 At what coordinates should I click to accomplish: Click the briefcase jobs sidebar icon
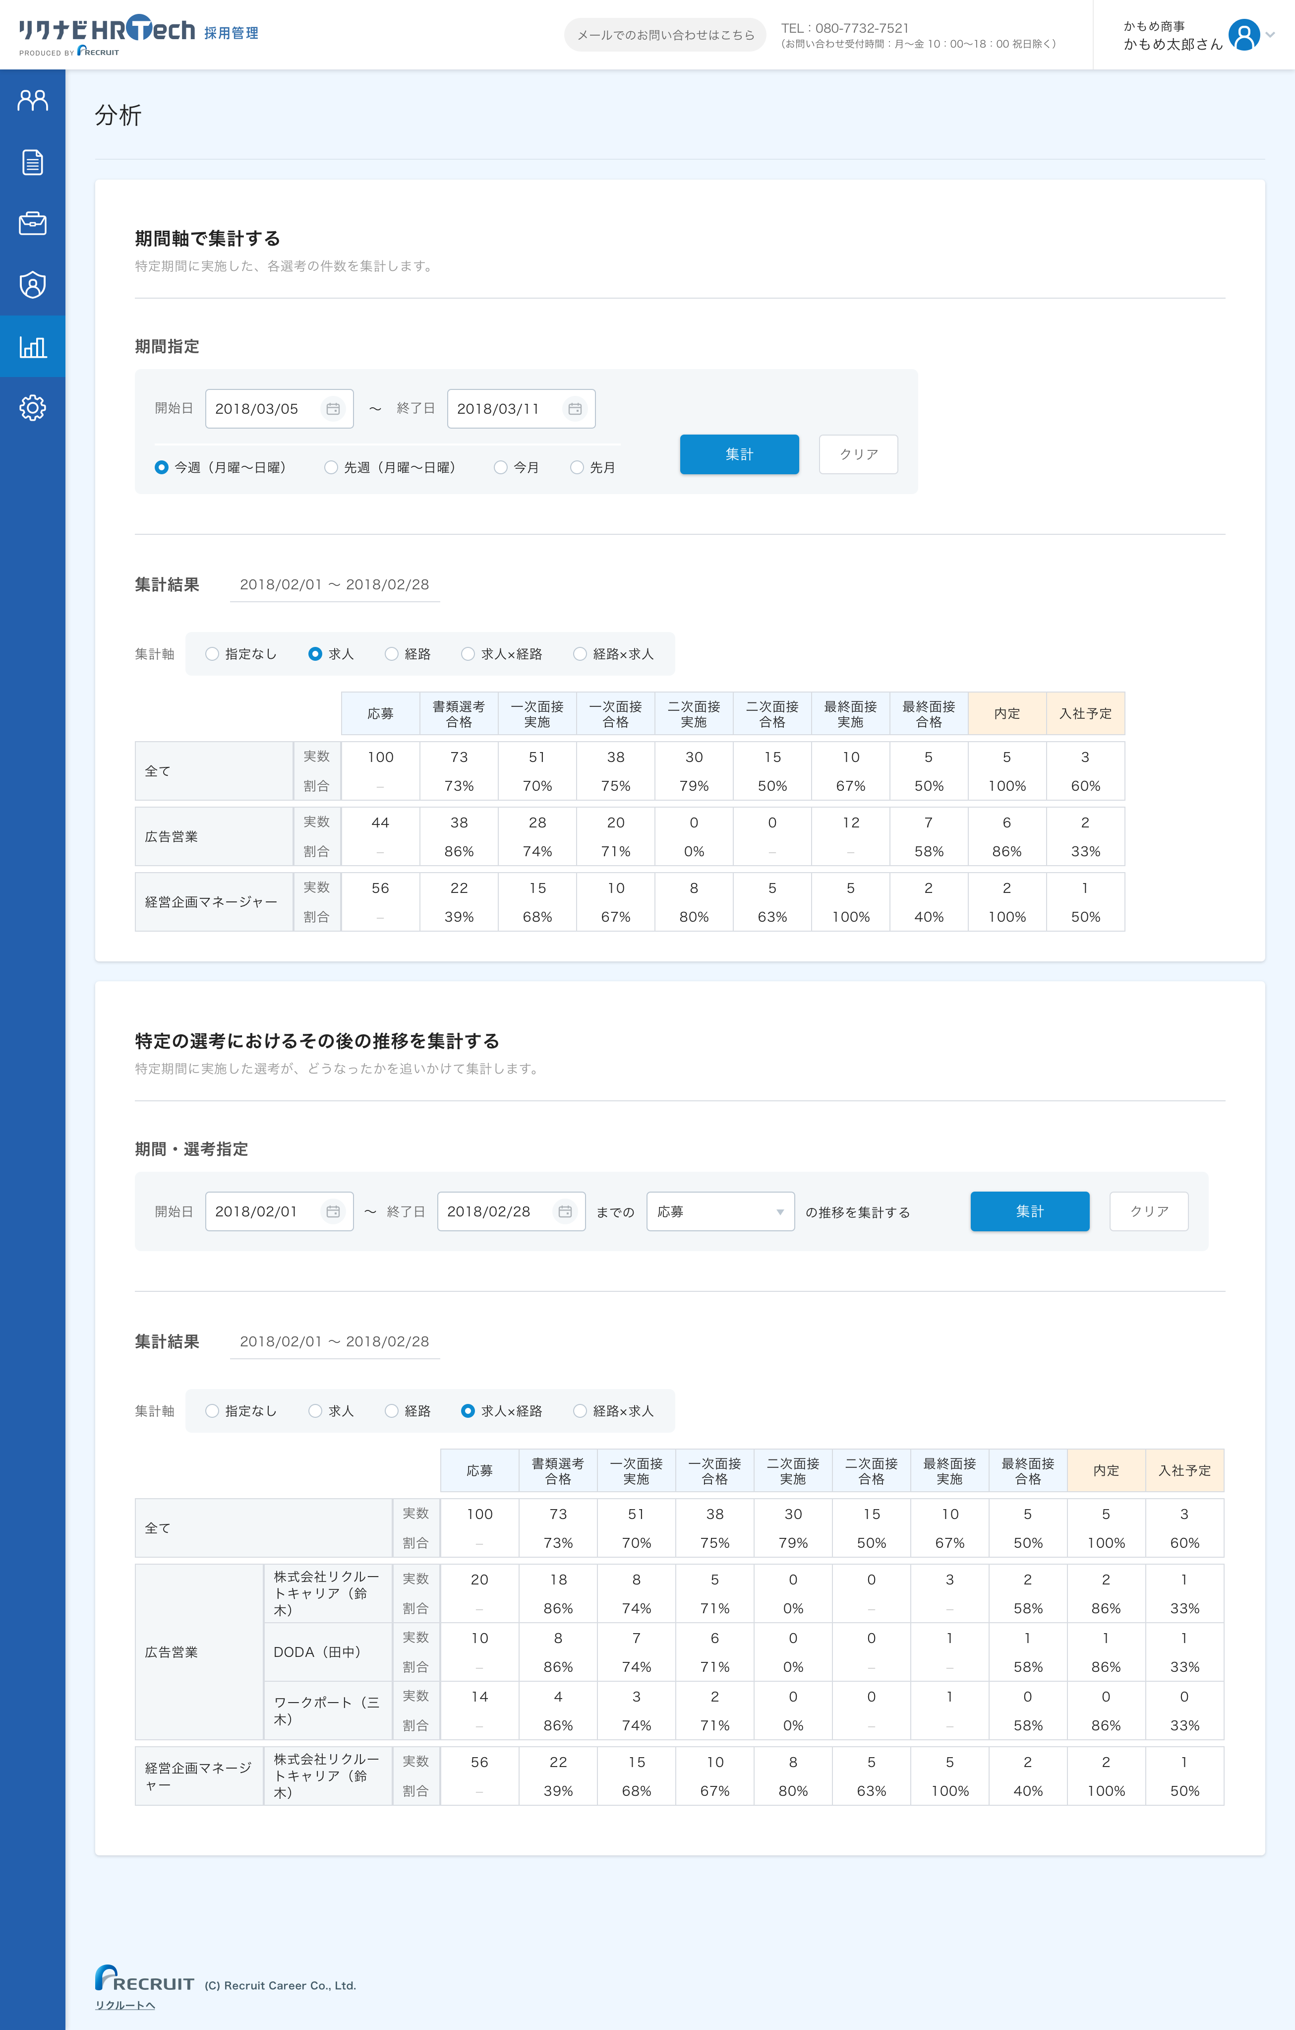point(32,223)
